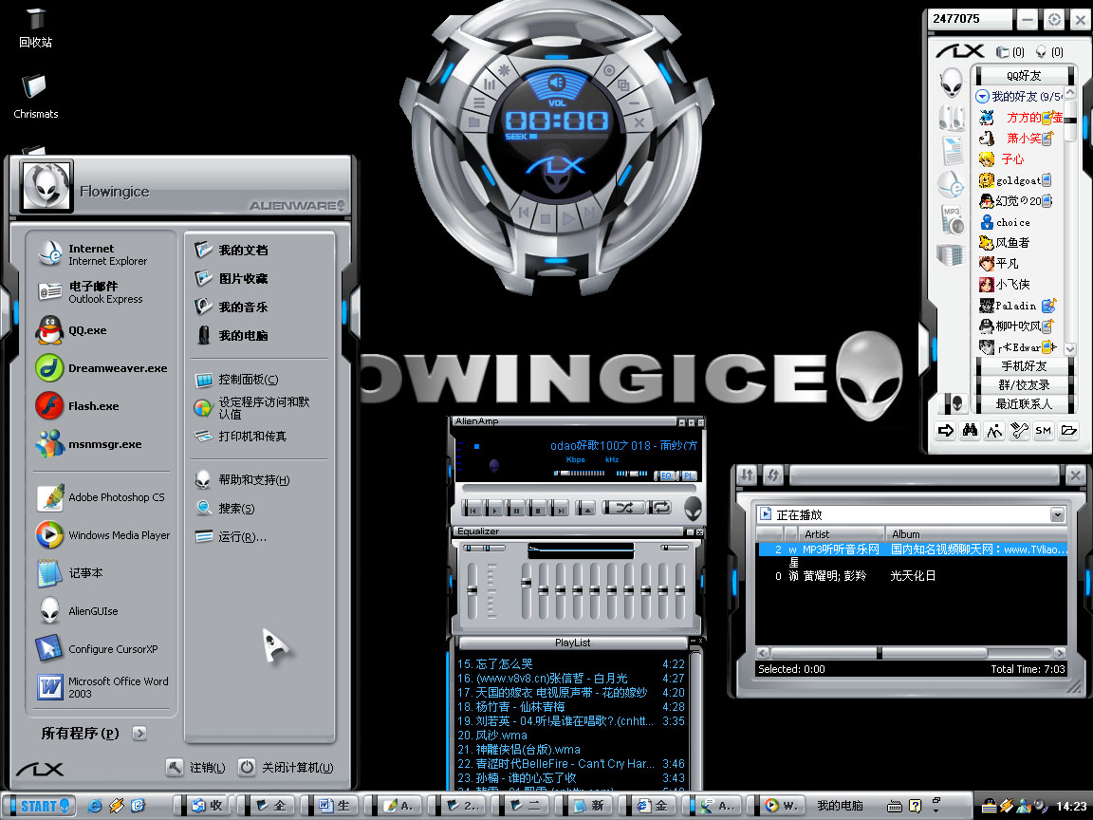Open 图片收藏 in the start menu
The height and width of the screenshot is (820, 1093).
(x=232, y=278)
